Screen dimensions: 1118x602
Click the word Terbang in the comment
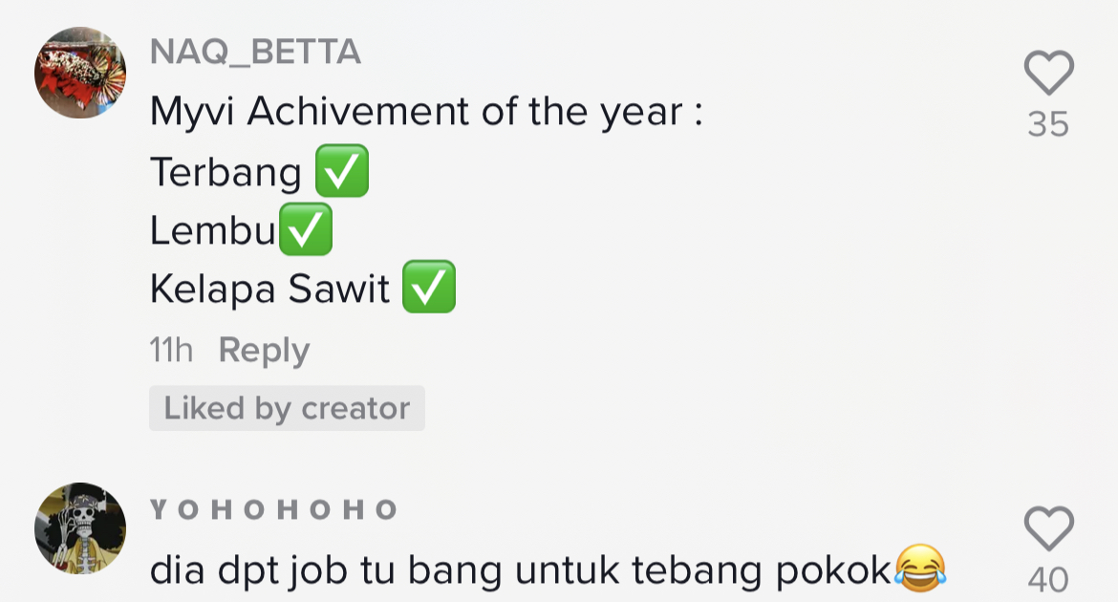(226, 173)
